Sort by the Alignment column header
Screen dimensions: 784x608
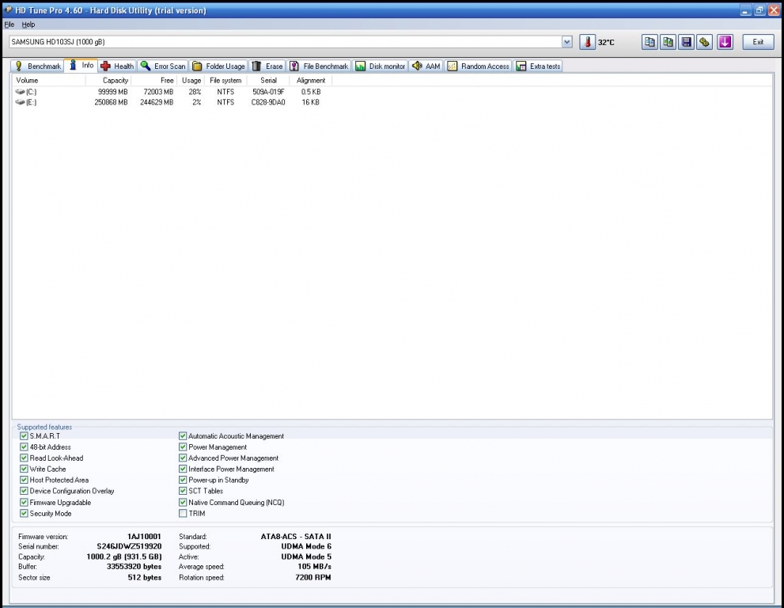(311, 80)
